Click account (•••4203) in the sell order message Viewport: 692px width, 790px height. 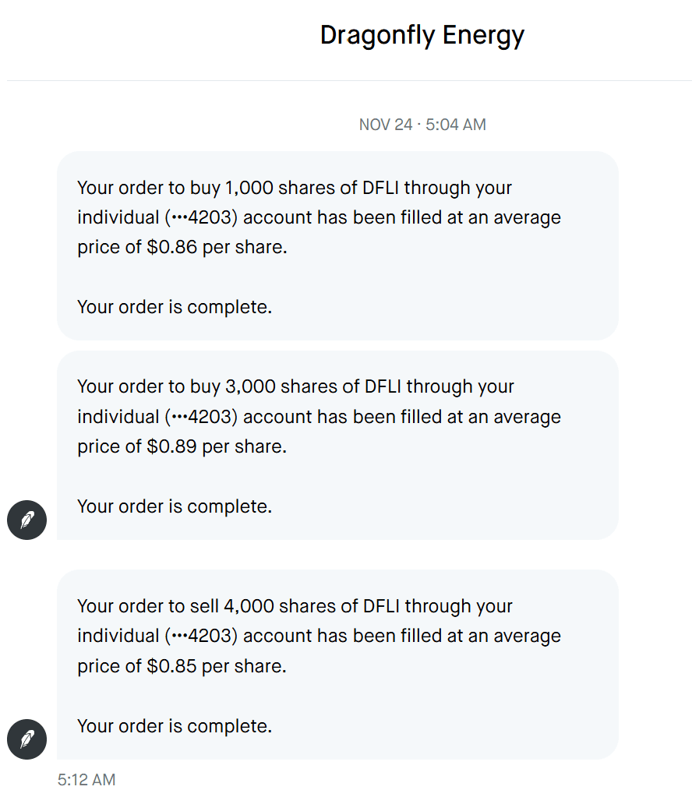[x=201, y=636]
